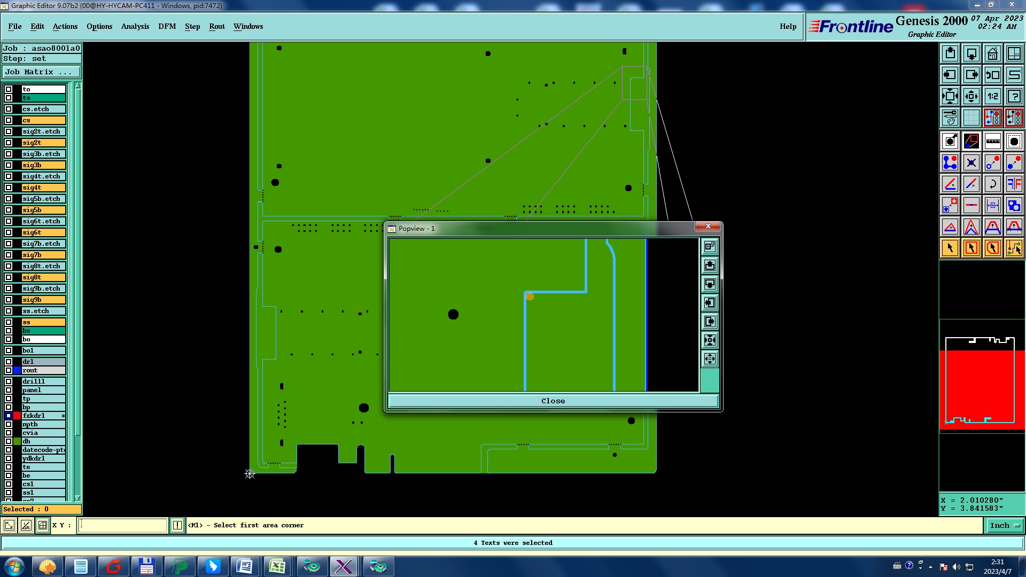Screen dimensions: 1026x577
Task: Click the Home view icon
Action: (992, 53)
